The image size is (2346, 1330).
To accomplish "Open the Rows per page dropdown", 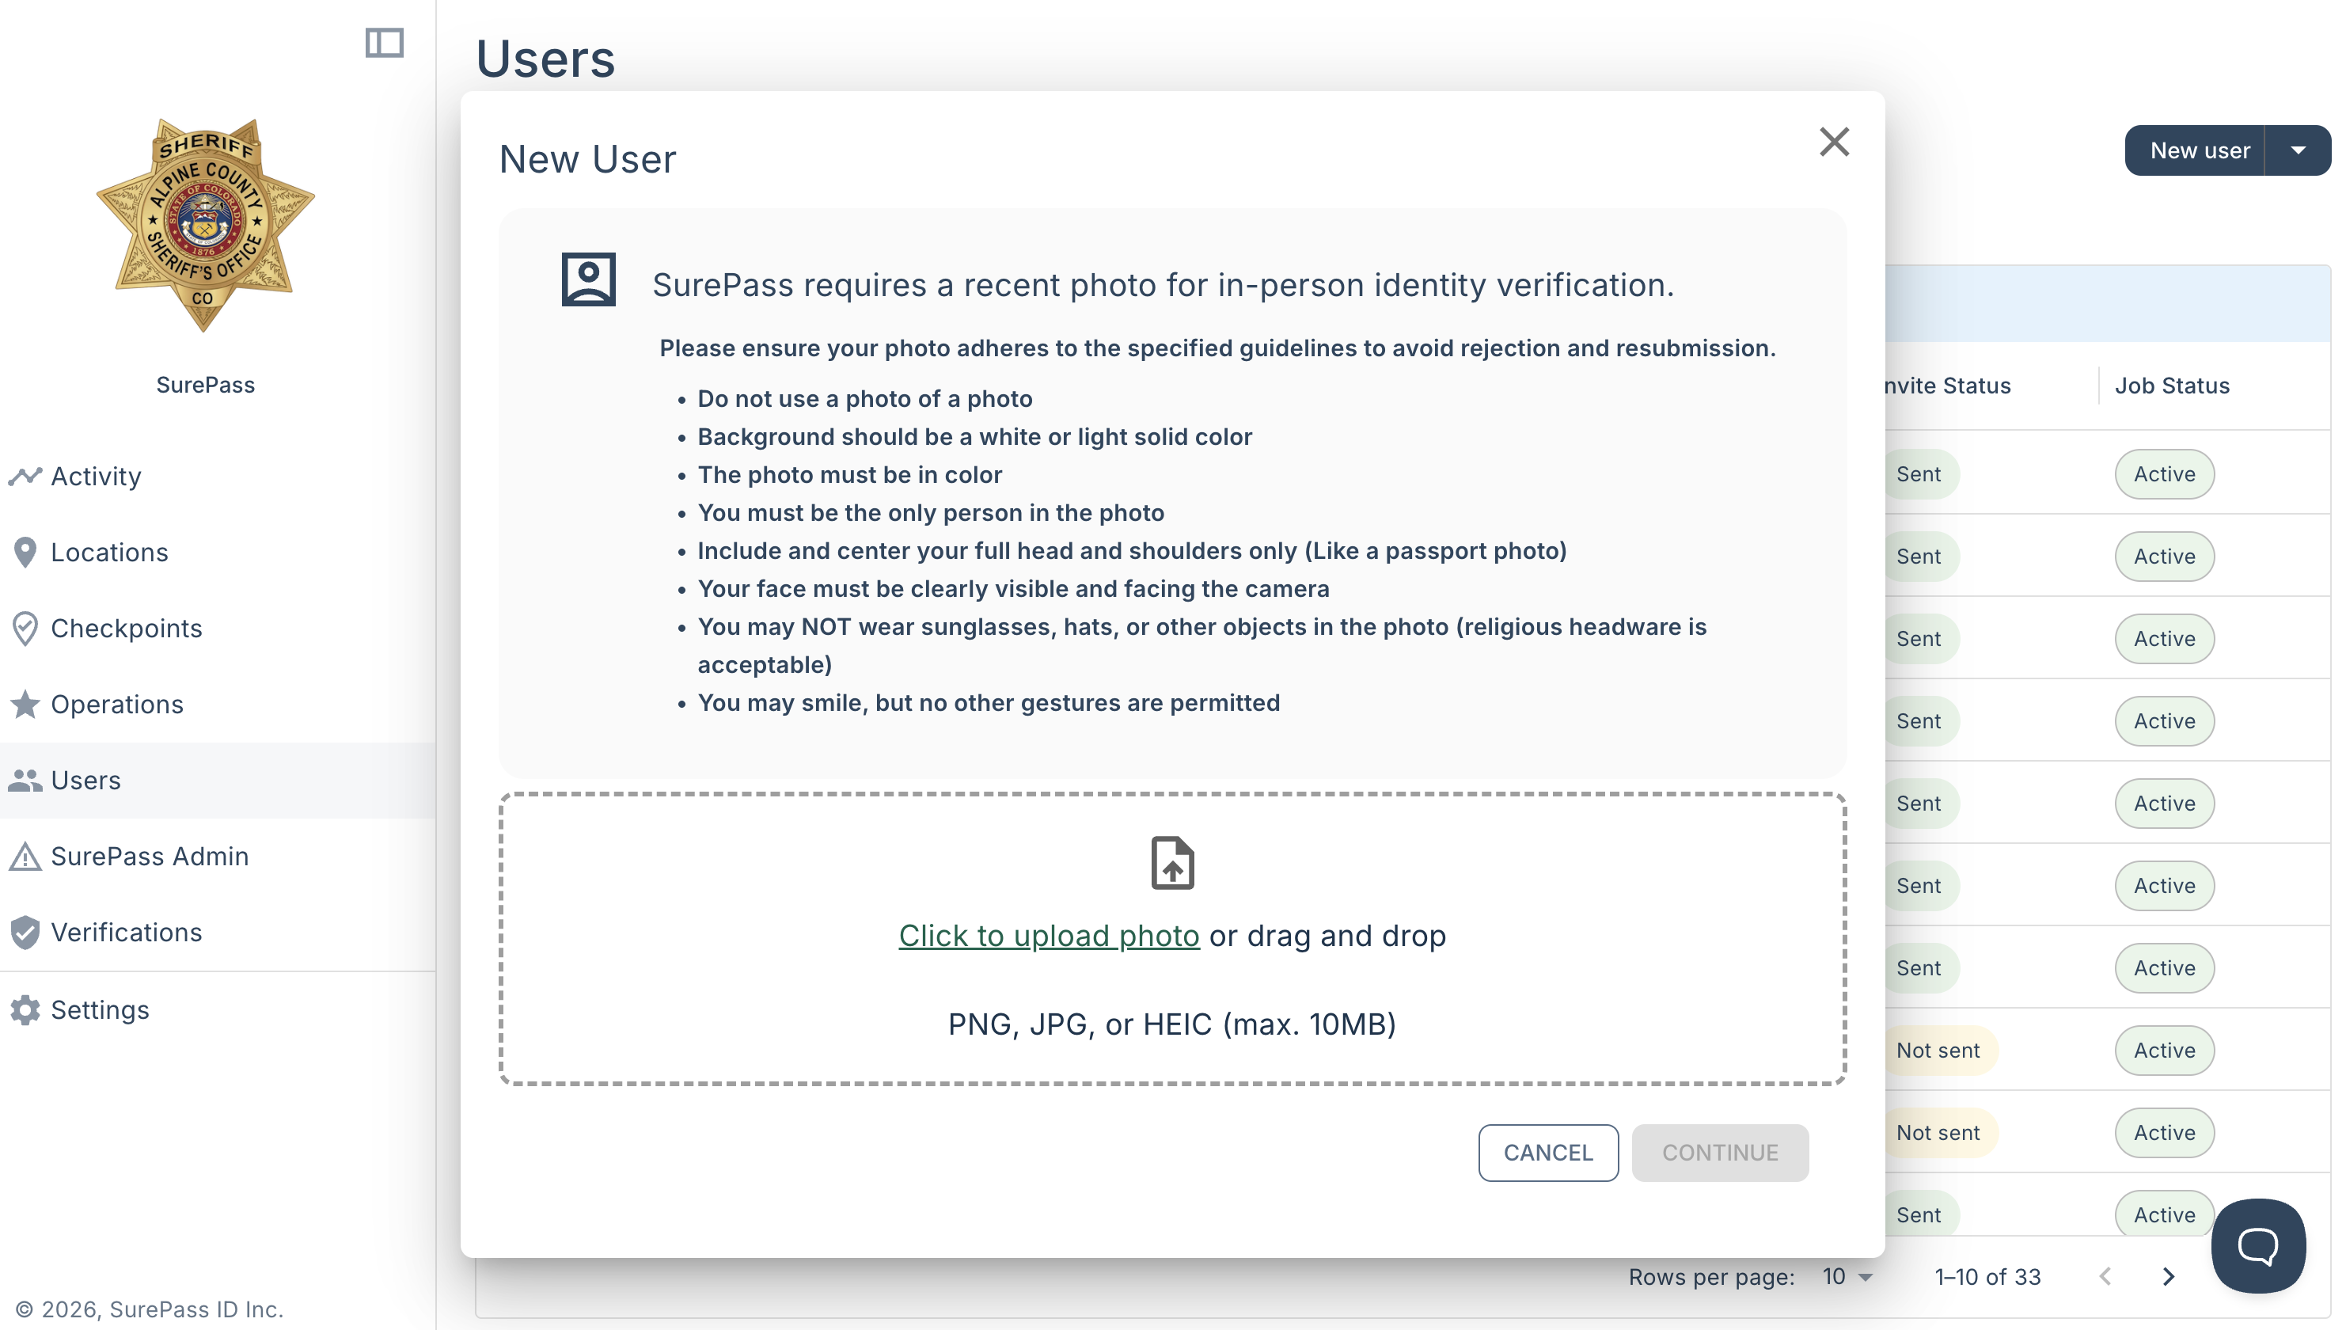I will tap(1847, 1277).
